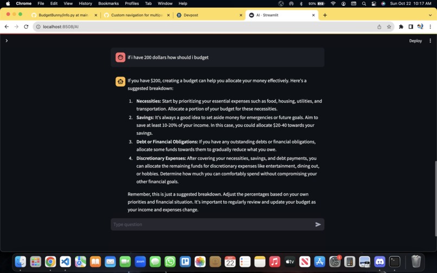Image resolution: width=437 pixels, height=273 pixels.
Task: Open the History menu
Action: click(x=85, y=4)
